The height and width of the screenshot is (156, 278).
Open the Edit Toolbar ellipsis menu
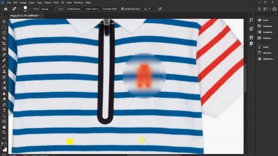pyautogui.click(x=4, y=138)
